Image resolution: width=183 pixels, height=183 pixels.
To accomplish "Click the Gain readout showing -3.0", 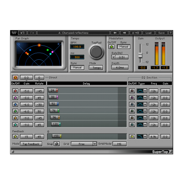I will 142,68.
